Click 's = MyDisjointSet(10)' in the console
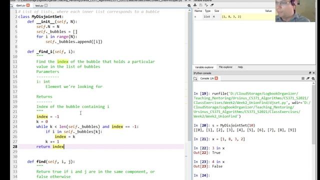Image resolution: width=320 pixels, height=180 pixels. coord(233,125)
